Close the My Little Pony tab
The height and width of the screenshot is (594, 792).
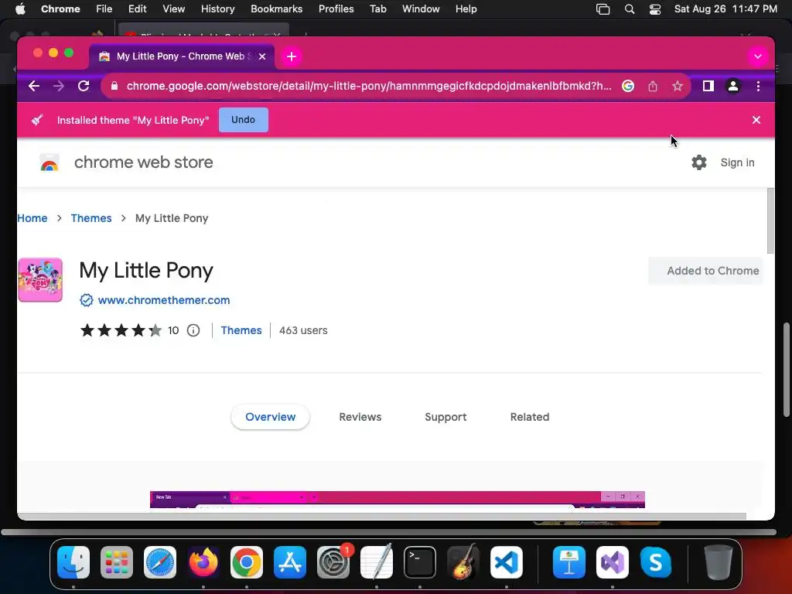(262, 56)
